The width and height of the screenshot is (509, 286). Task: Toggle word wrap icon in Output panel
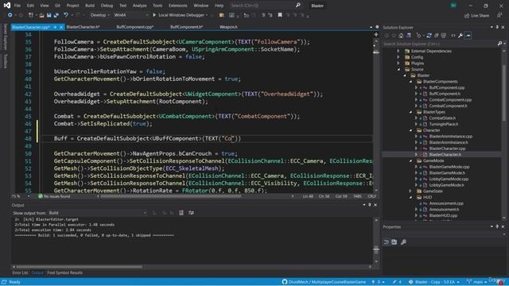point(191,213)
